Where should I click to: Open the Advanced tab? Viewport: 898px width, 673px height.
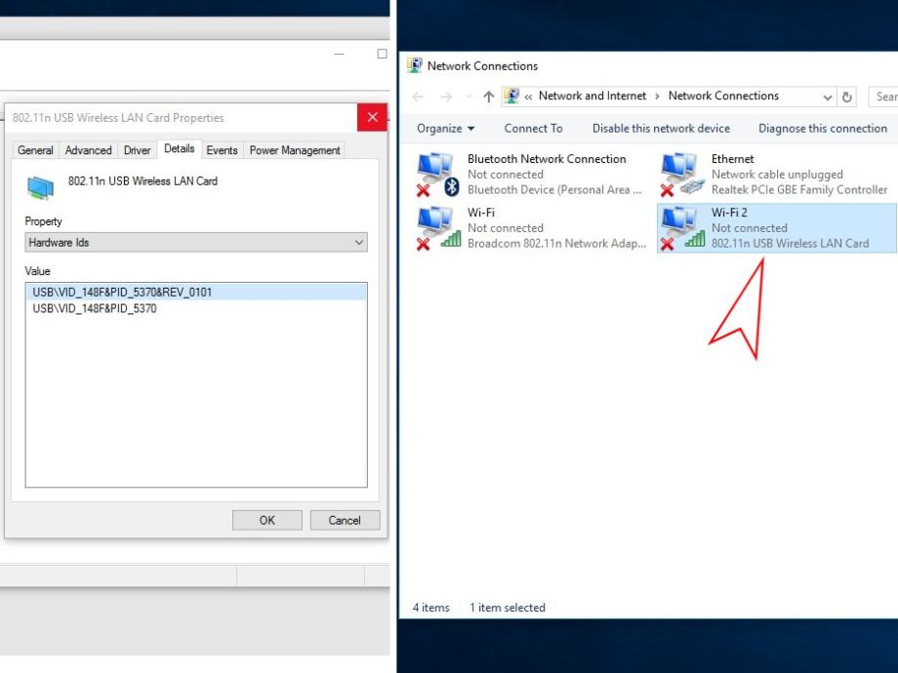[x=88, y=150]
